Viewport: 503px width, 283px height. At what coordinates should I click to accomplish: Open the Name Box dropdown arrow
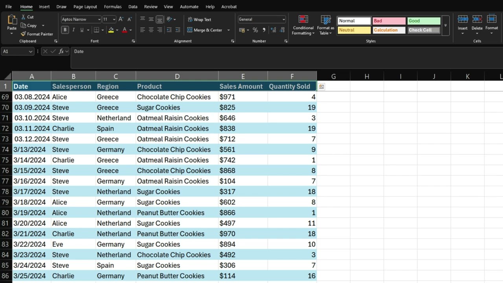click(31, 51)
